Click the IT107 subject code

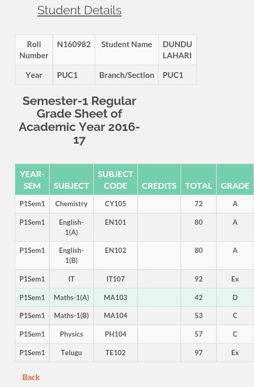[x=115, y=279]
